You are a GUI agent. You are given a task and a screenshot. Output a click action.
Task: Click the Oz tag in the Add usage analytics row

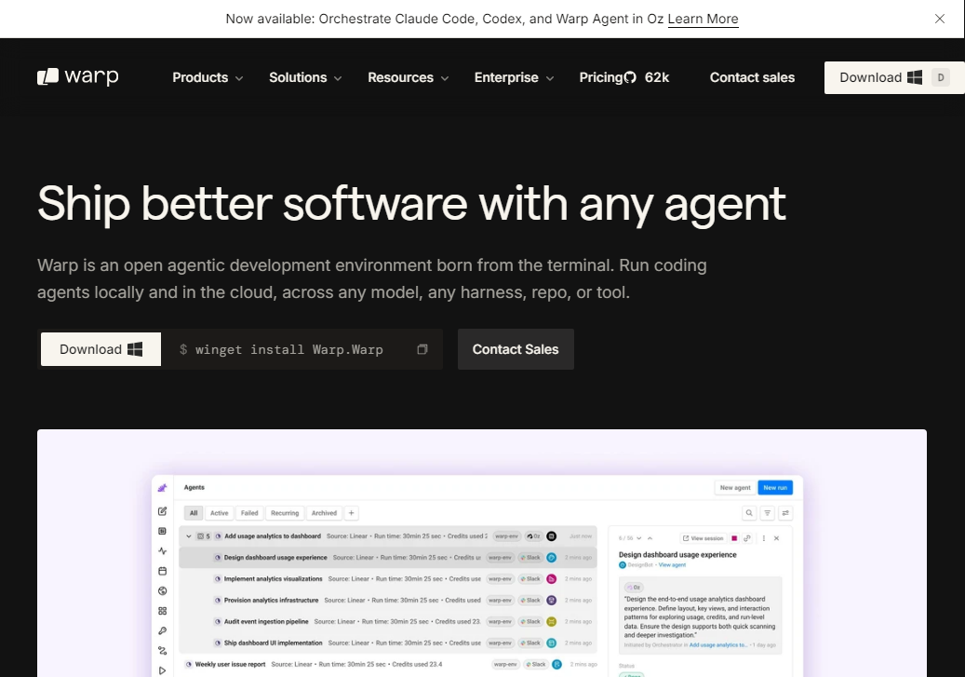click(533, 536)
